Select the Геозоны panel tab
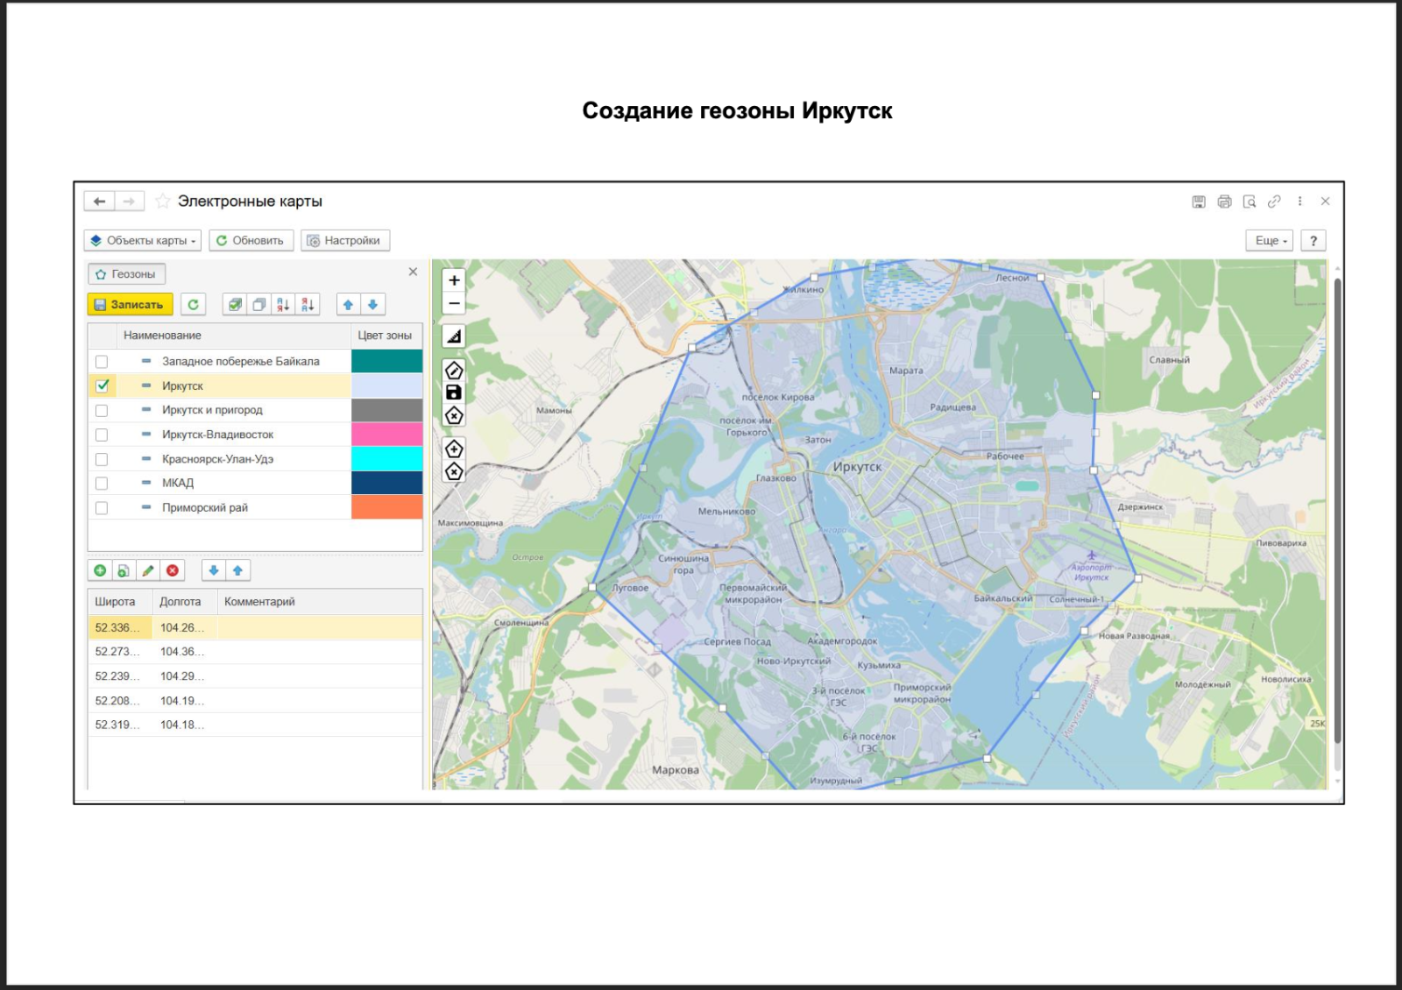Viewport: 1402px width, 990px height. [x=126, y=274]
